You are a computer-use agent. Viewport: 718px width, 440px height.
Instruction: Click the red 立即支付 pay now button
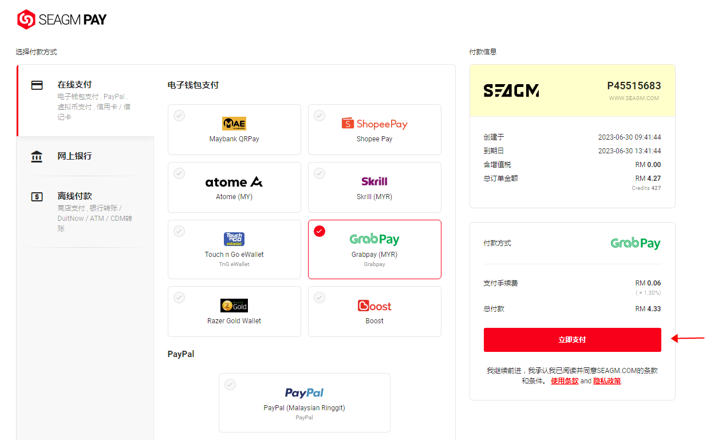click(x=573, y=340)
